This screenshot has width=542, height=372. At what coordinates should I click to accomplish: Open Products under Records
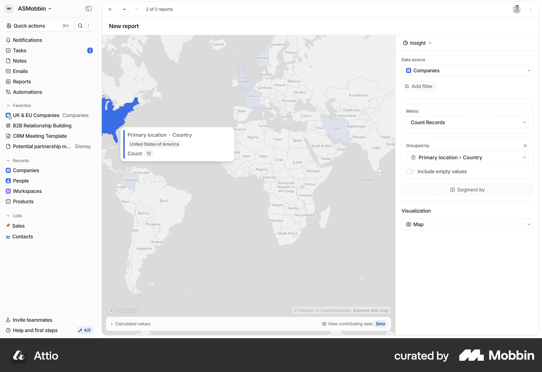click(x=23, y=201)
